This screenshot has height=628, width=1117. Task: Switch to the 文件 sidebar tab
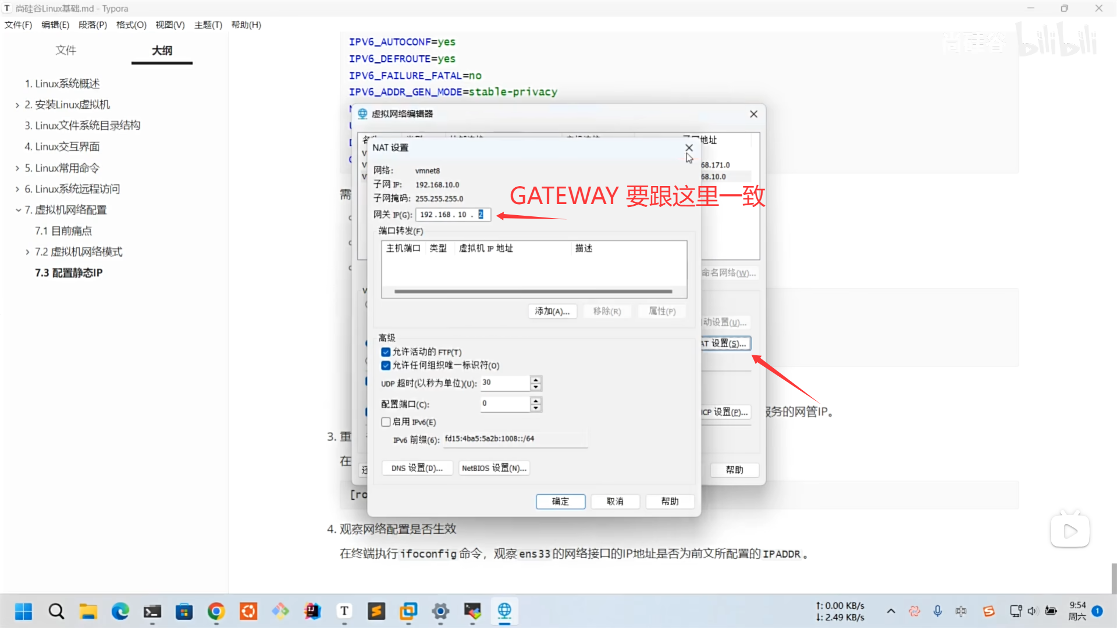coord(66,51)
